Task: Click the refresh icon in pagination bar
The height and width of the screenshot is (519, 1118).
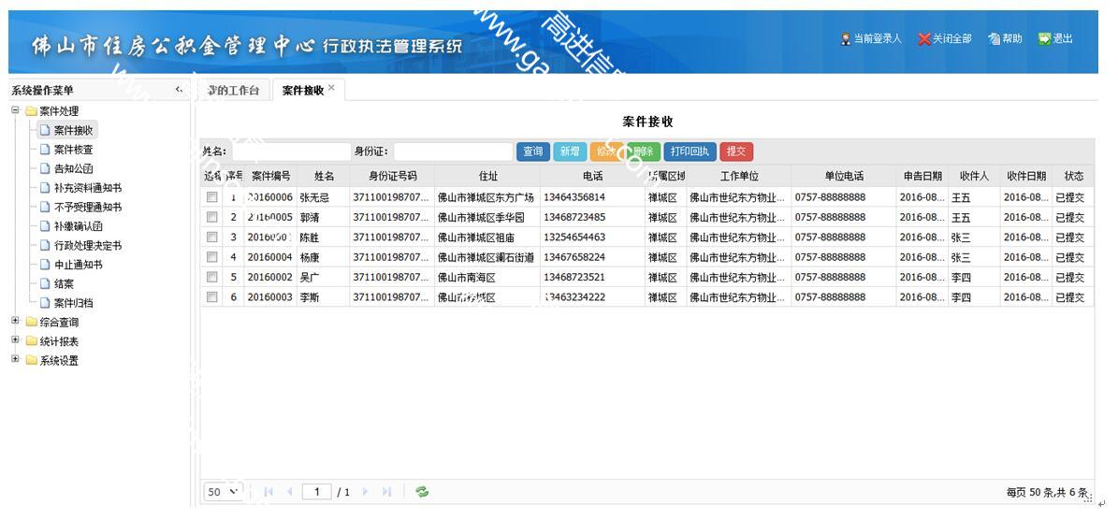Action: coord(423,492)
